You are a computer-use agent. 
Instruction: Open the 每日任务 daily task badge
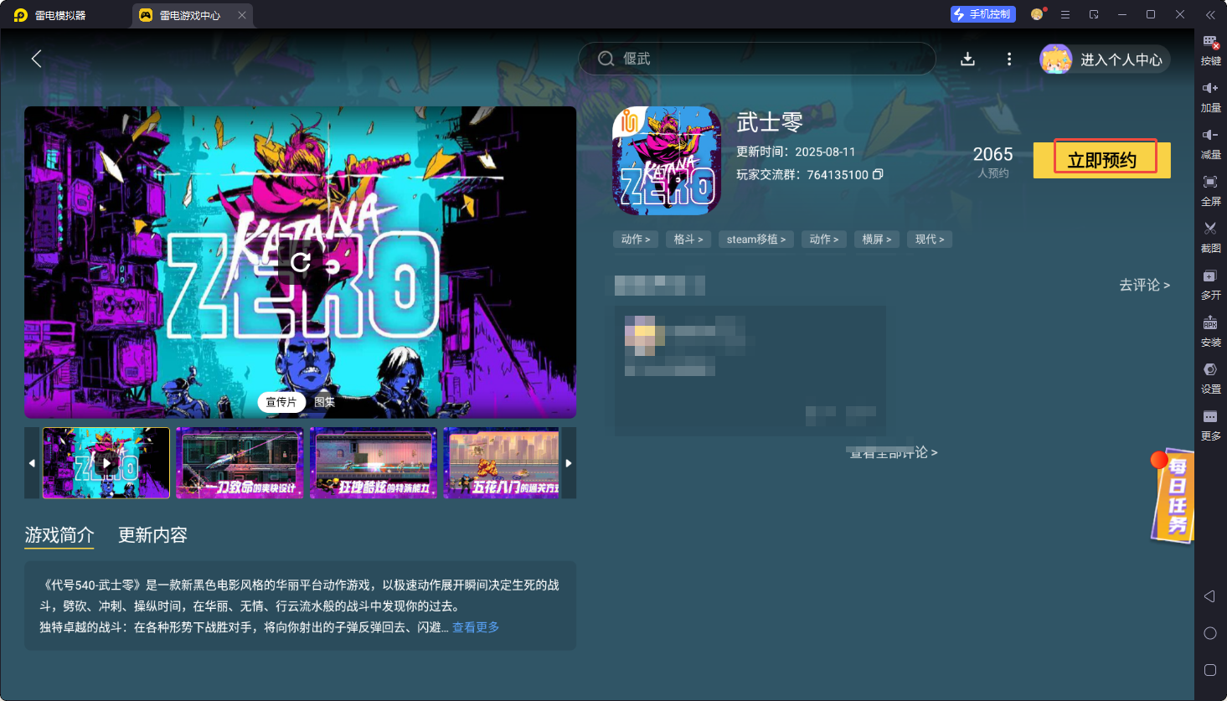1173,495
